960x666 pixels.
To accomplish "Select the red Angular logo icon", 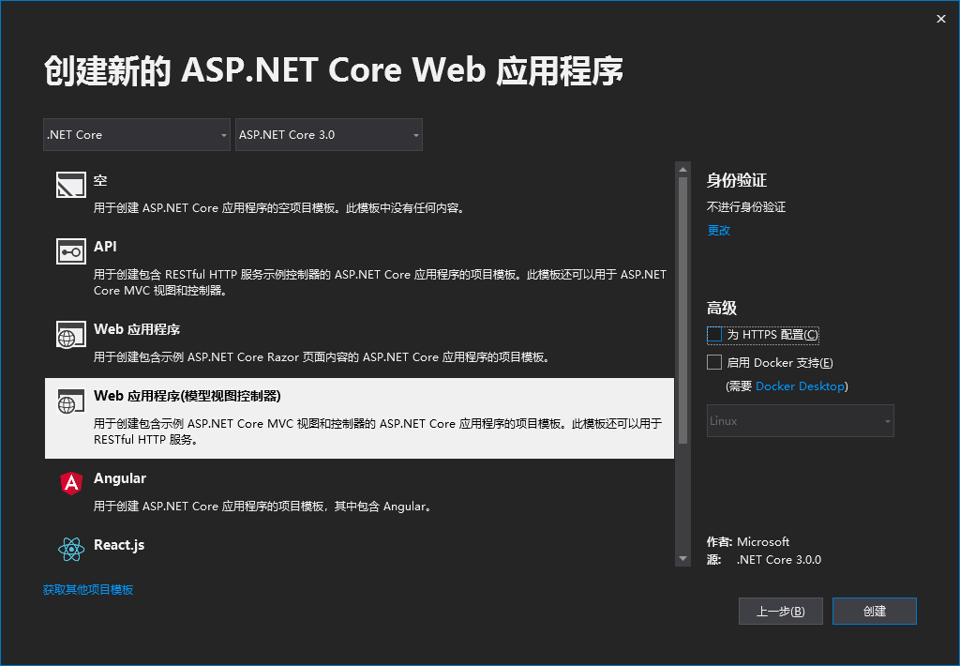I will point(71,483).
